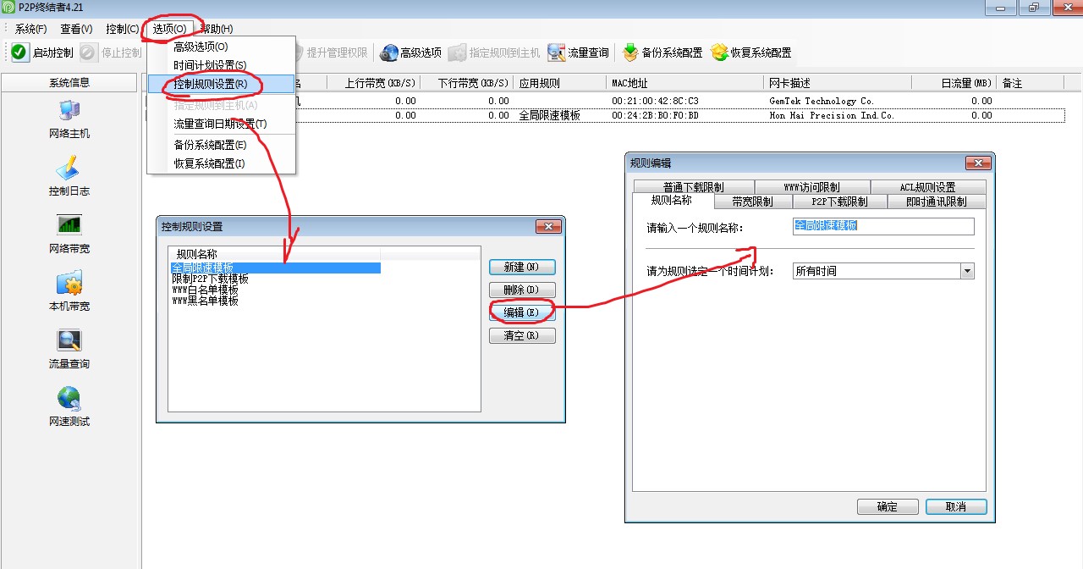The width and height of the screenshot is (1083, 569).
Task: Click the 清空(R) button
Action: click(x=522, y=335)
